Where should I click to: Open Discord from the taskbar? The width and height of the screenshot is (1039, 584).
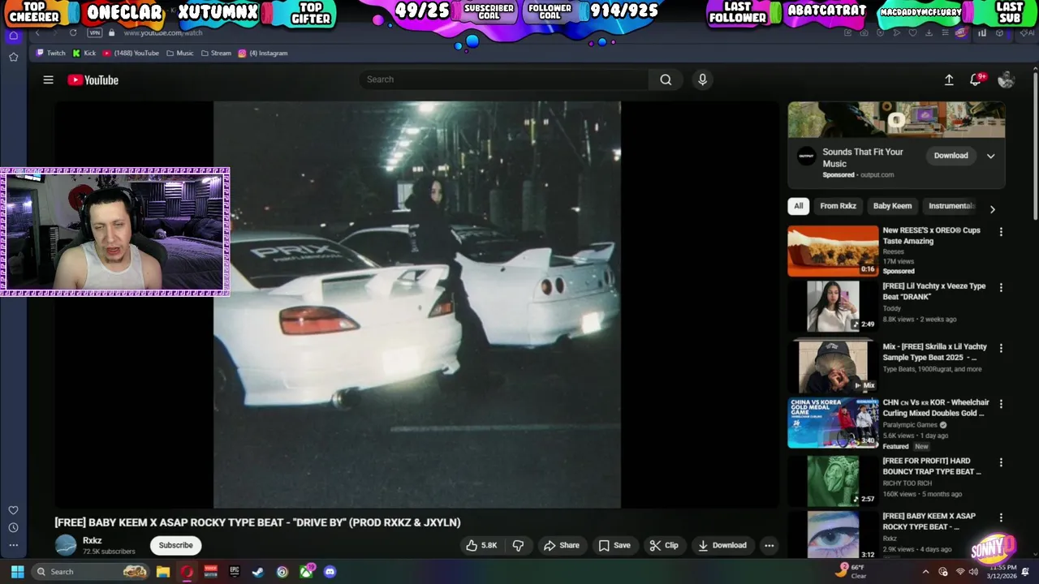click(x=330, y=572)
